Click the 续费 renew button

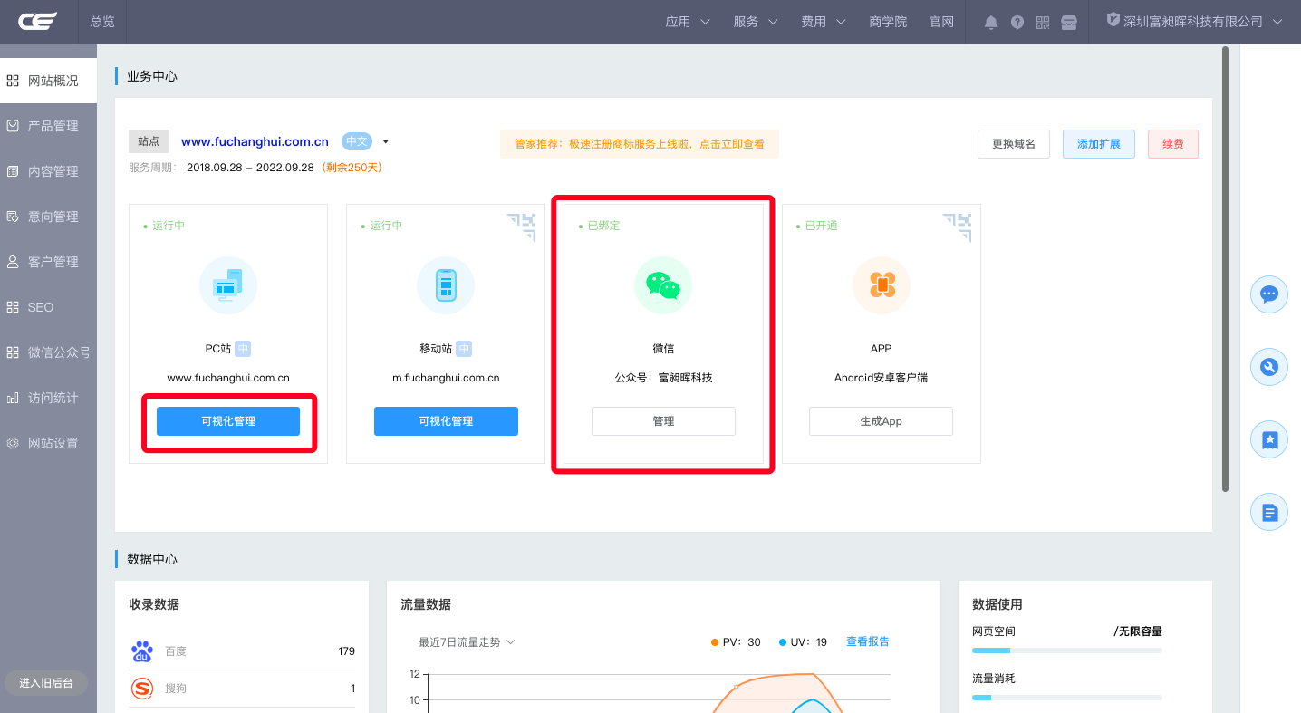[x=1172, y=144]
